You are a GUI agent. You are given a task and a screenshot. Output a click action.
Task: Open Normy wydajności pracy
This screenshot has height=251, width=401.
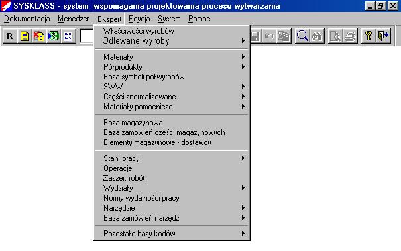tap(172, 198)
